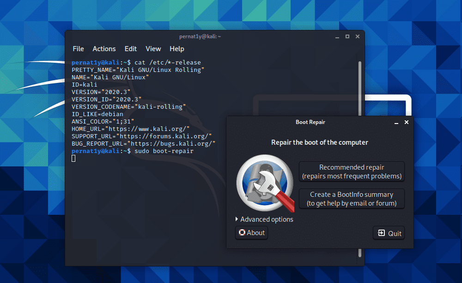Quit Boot Repair using the Quit button
This screenshot has width=462, height=283.
389,233
